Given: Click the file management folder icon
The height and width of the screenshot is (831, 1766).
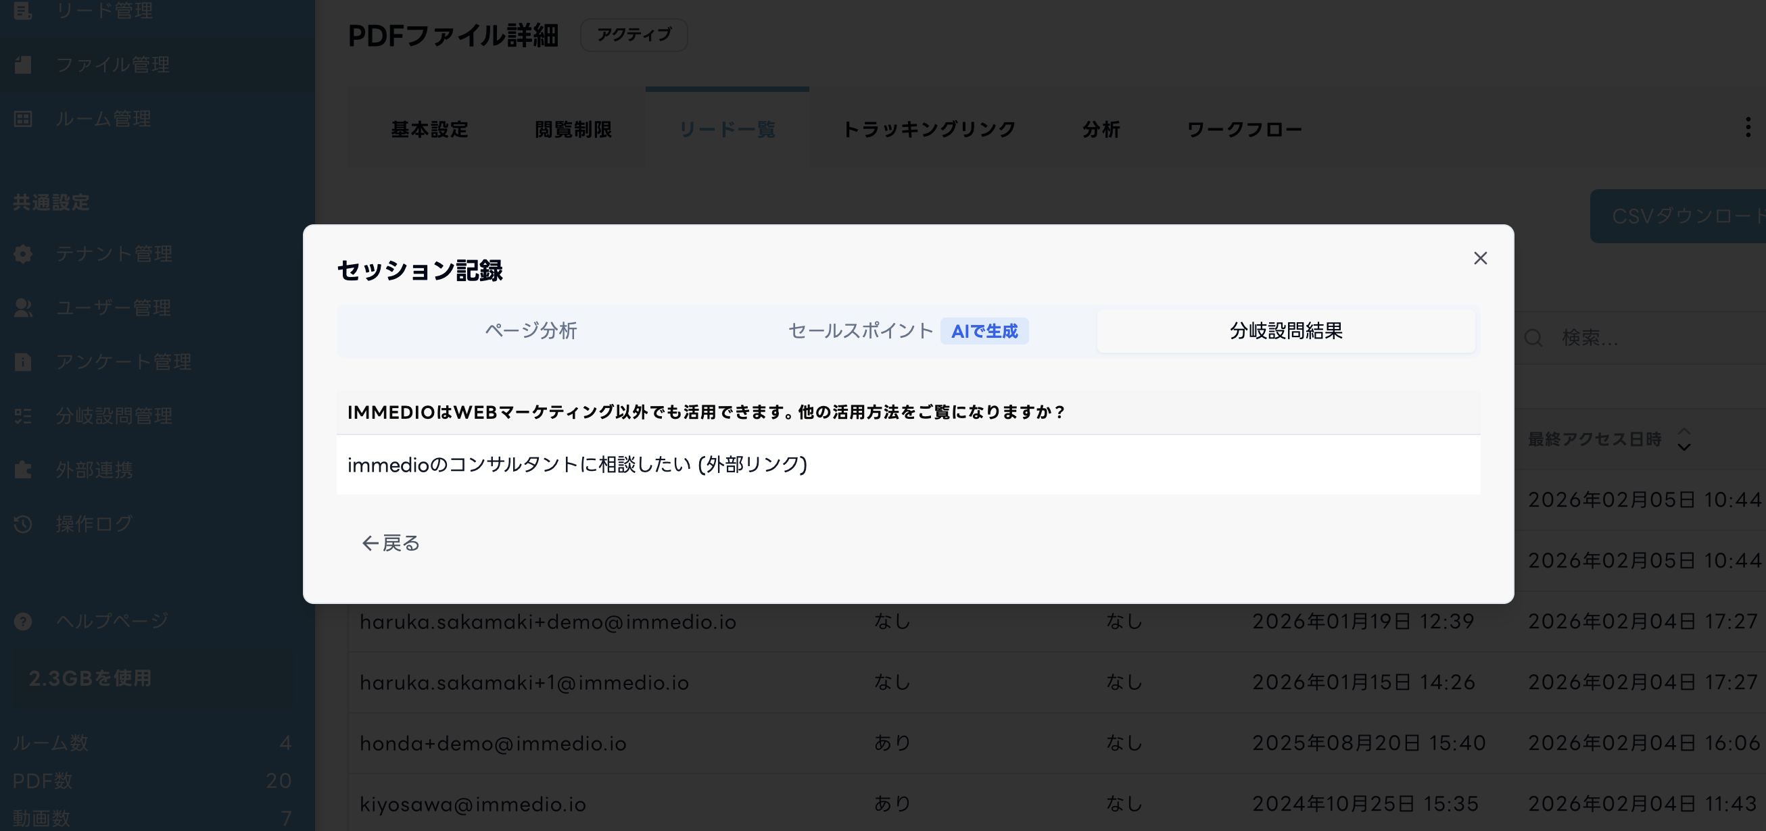Looking at the screenshot, I should (x=22, y=64).
